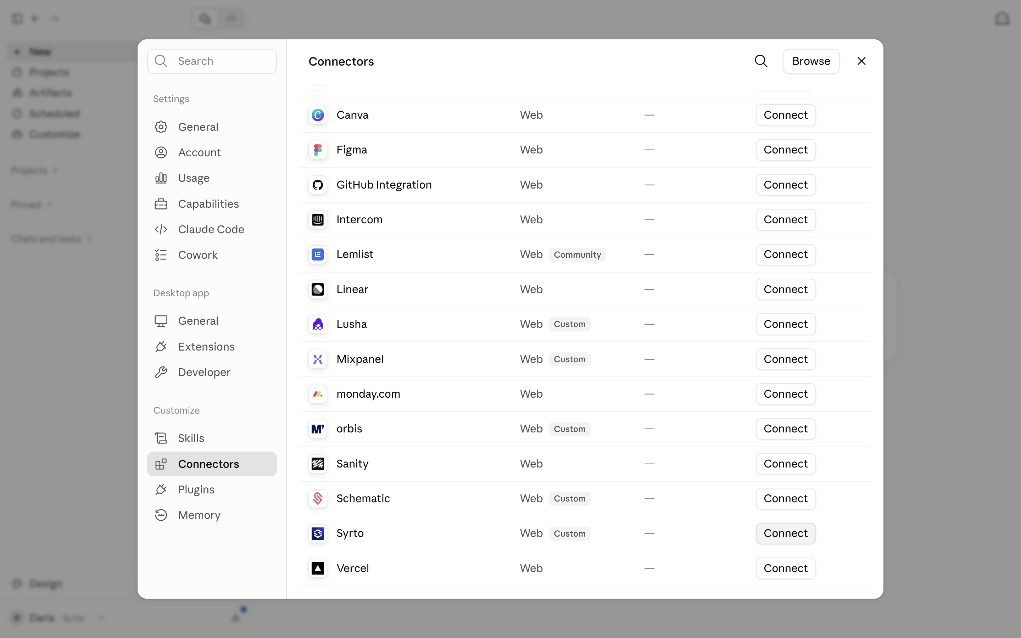The image size is (1021, 638).
Task: Click the settings Search field
Action: pos(212,61)
